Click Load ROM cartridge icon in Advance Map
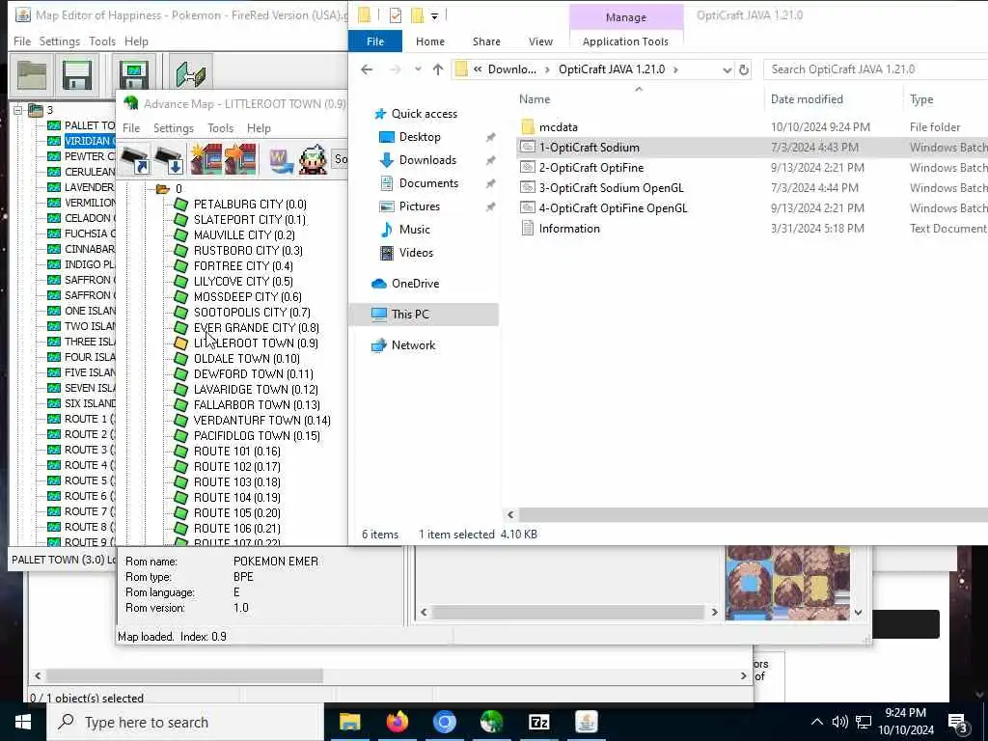 pyautogui.click(x=135, y=159)
